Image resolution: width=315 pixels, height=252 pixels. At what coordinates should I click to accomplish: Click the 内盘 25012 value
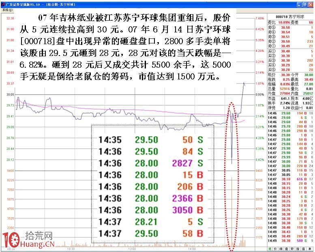point(309,93)
